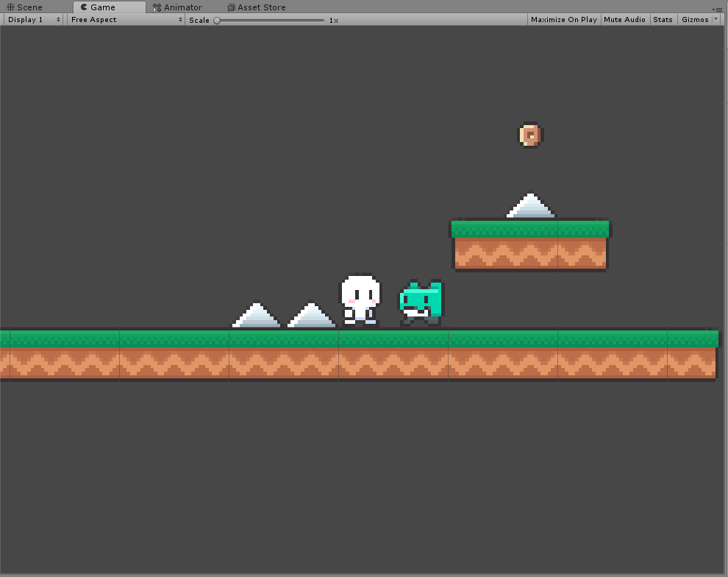
Task: Click the Asset Store bag icon
Action: [231, 7]
